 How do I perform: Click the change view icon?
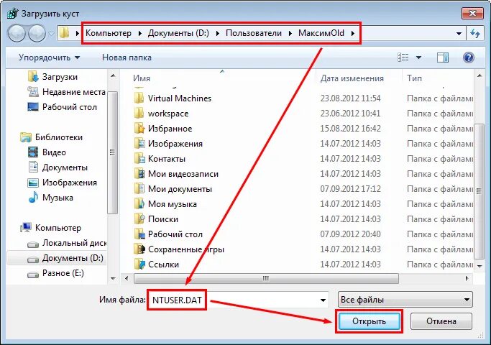click(x=403, y=57)
